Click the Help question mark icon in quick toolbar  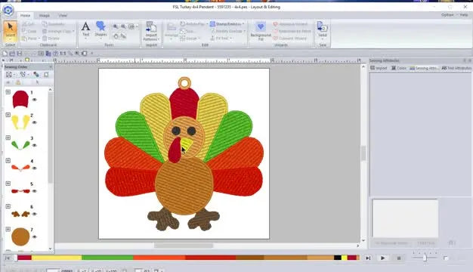click(55, 54)
